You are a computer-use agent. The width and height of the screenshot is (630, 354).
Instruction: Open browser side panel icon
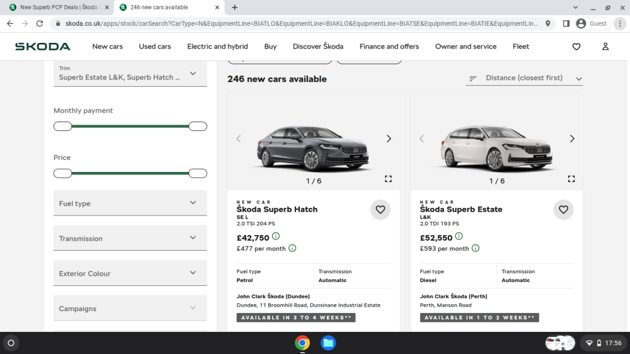(x=566, y=24)
